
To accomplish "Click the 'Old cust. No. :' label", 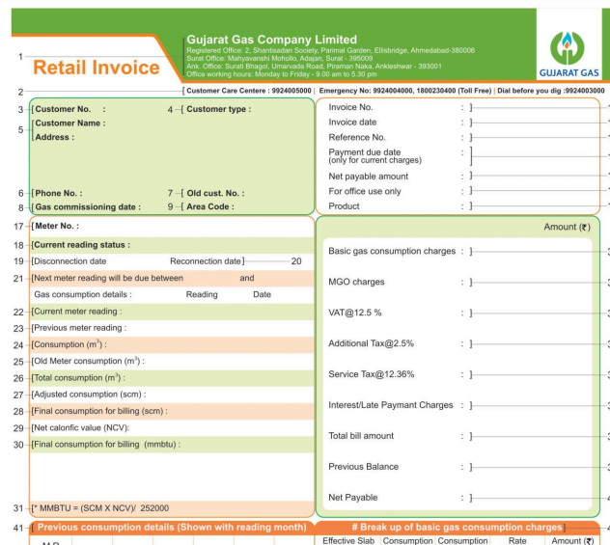I will click(x=215, y=193).
